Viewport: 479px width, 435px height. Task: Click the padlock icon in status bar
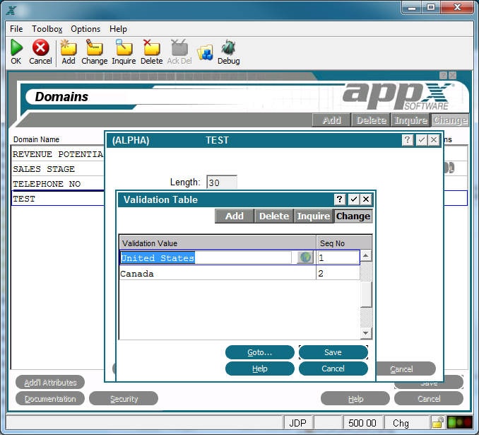(438, 423)
